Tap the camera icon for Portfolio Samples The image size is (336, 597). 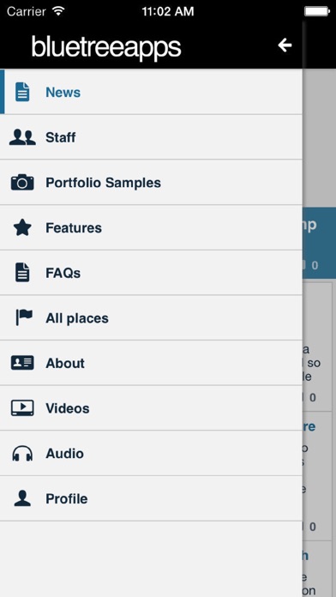[22, 183]
